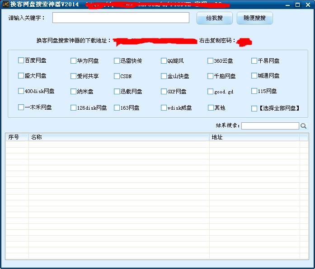
Task: Maximize the window
Action: pyautogui.click(x=298, y=5)
